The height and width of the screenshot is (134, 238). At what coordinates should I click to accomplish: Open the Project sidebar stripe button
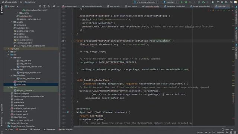pos(1,9)
